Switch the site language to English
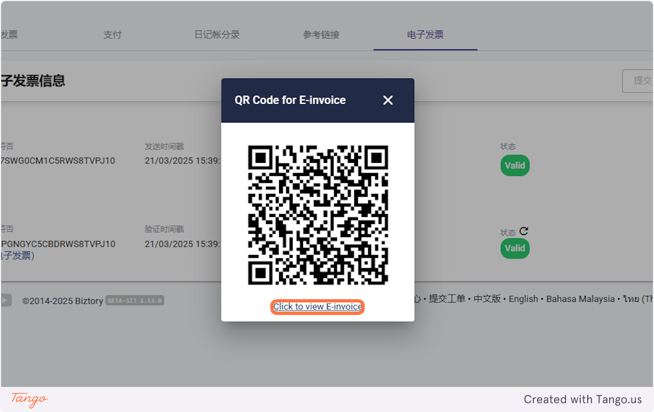 pos(523,299)
